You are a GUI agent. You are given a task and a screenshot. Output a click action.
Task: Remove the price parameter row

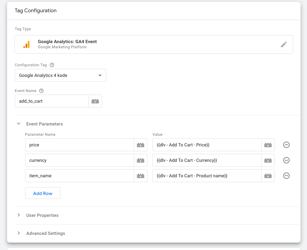point(286,145)
